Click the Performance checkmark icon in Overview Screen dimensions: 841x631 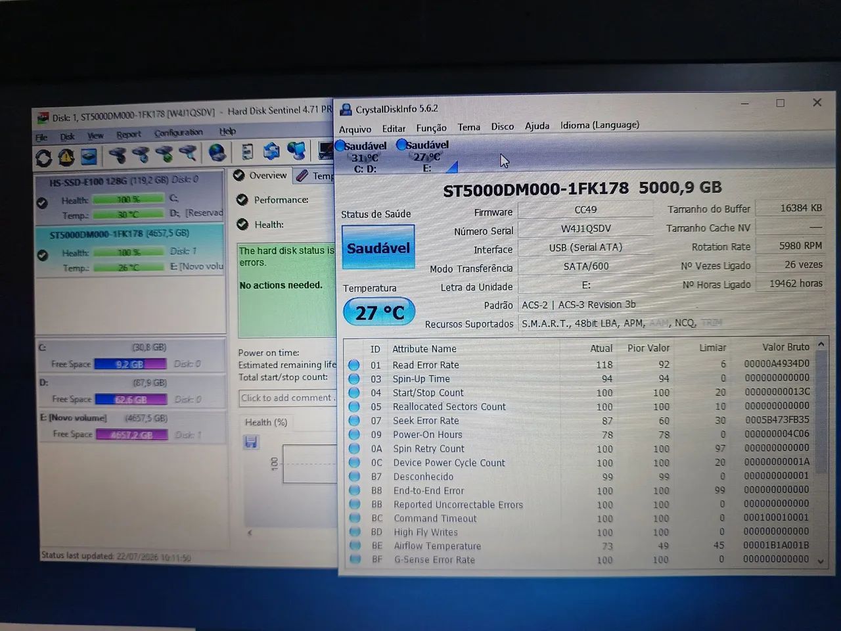click(242, 200)
